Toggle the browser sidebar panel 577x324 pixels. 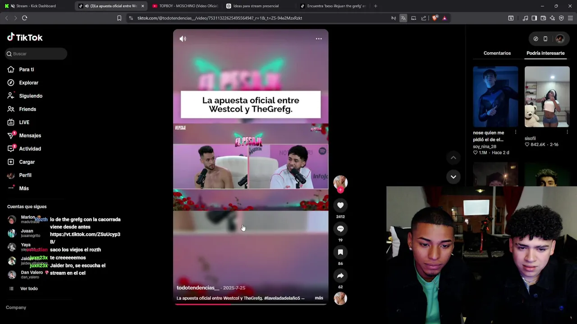[x=534, y=18]
